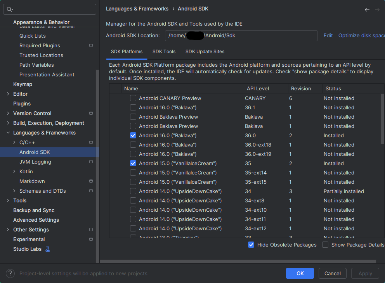
Task: Expand the Kotlin settings node
Action: [14, 171]
